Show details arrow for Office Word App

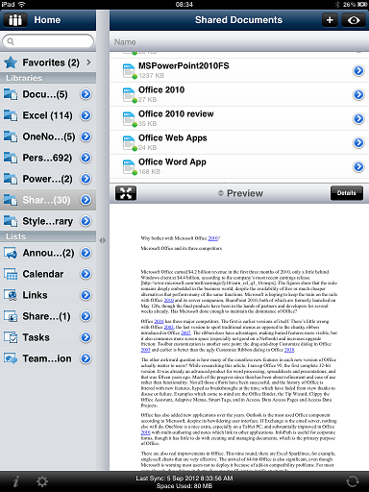(x=358, y=166)
